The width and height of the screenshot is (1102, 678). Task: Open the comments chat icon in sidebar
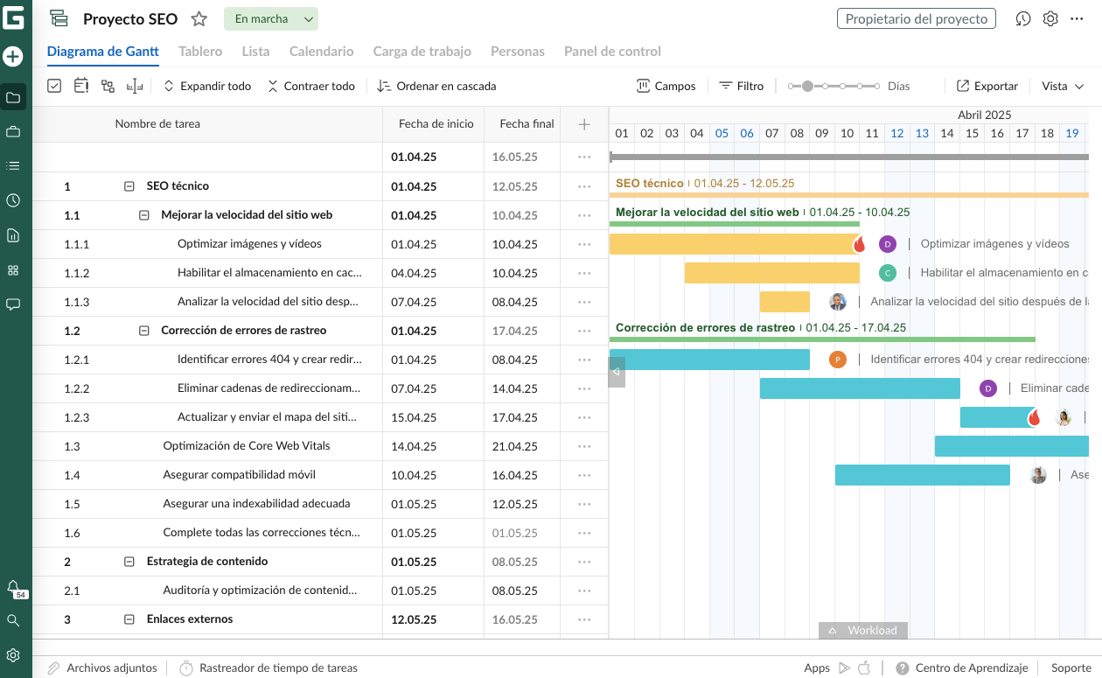click(13, 304)
